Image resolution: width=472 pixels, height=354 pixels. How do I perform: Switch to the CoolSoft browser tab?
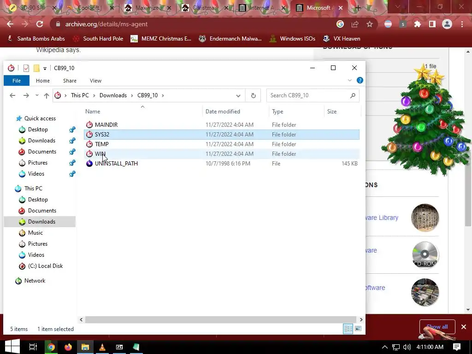pyautogui.click(x=89, y=8)
